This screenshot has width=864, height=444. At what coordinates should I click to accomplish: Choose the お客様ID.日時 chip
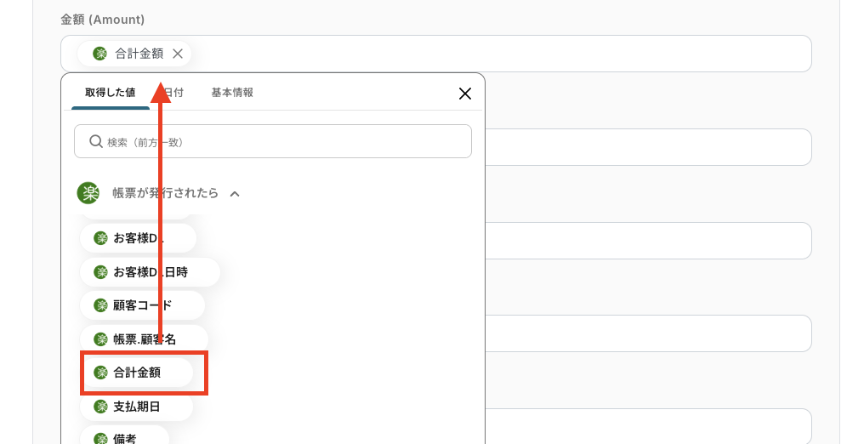(x=151, y=272)
